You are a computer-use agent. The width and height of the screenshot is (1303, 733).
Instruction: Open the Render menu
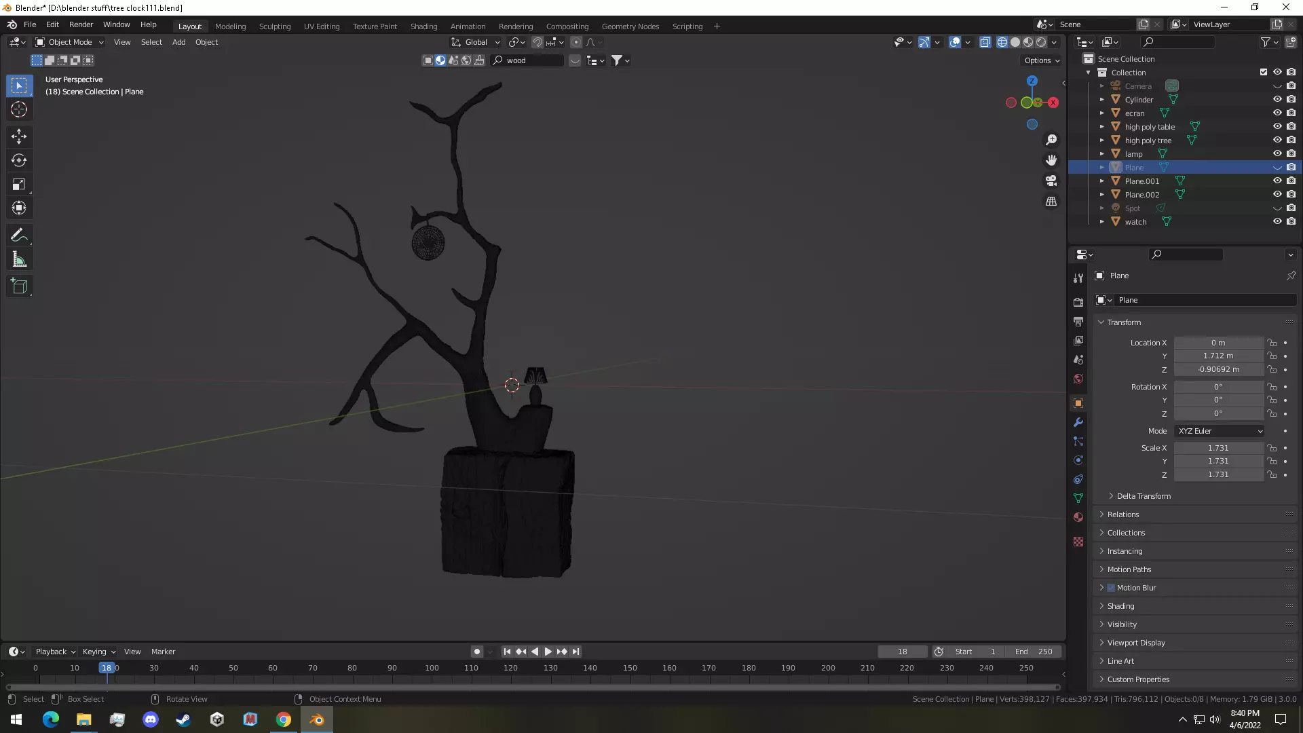[81, 24]
